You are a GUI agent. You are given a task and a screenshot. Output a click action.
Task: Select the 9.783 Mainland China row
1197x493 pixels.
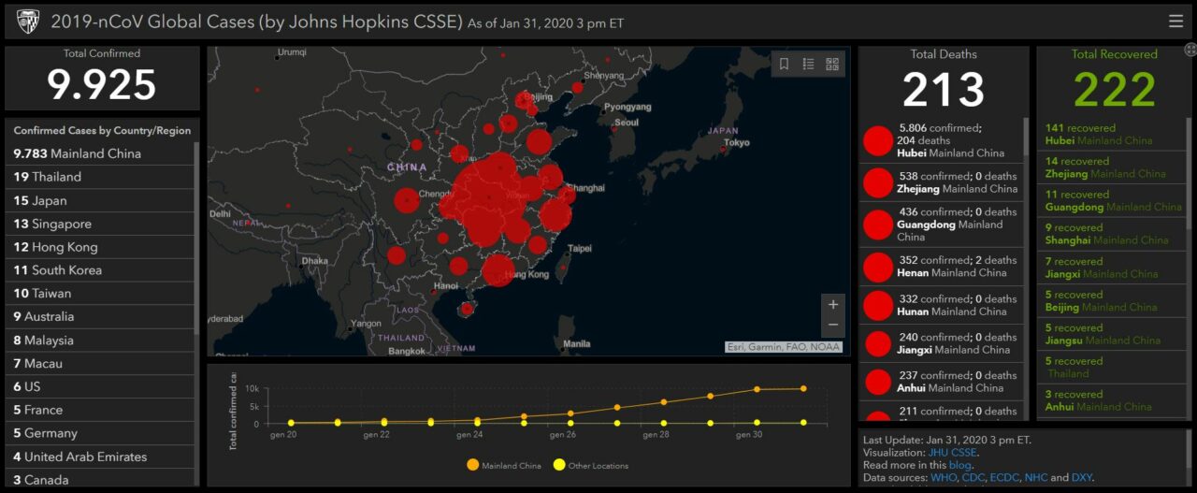pos(101,153)
